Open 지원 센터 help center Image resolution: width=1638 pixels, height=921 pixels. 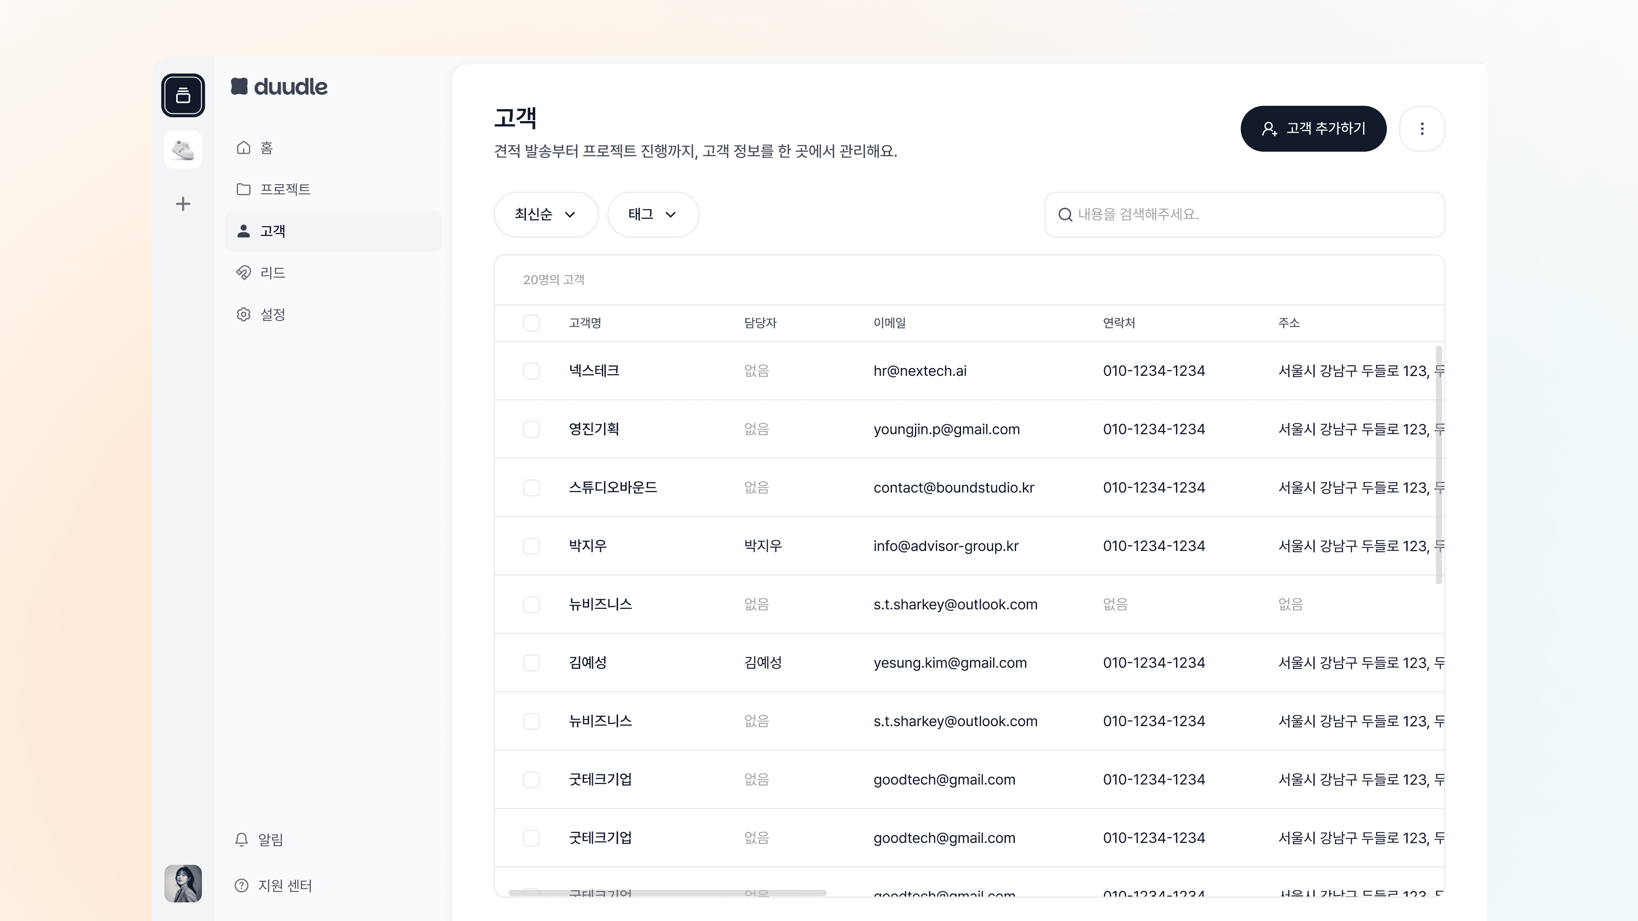273,886
